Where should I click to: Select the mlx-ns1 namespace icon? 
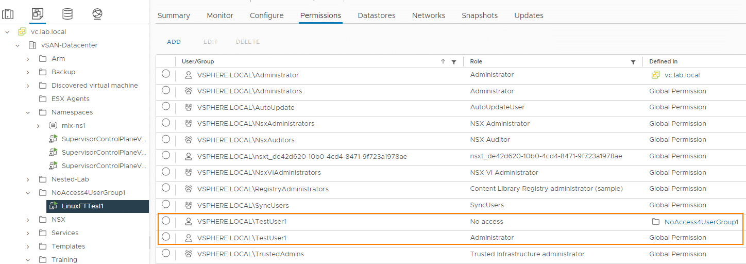point(53,125)
